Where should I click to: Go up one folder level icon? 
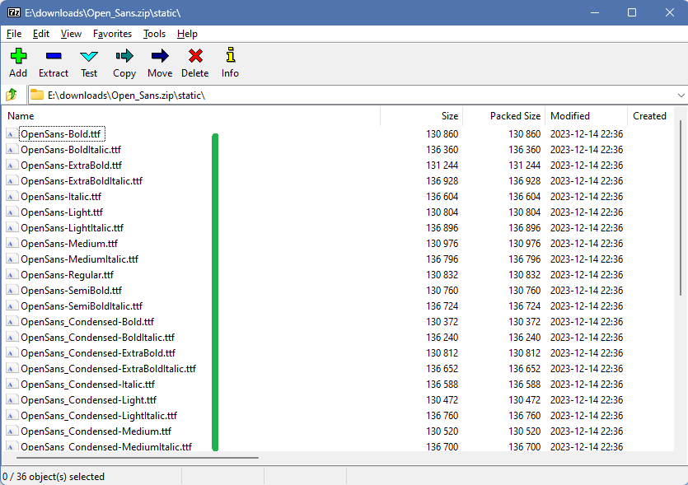click(12, 95)
